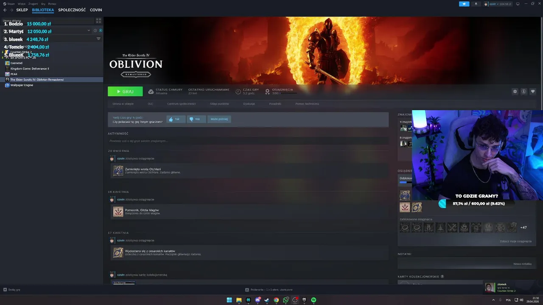Open Strona w sklepie link

[x=123, y=104]
